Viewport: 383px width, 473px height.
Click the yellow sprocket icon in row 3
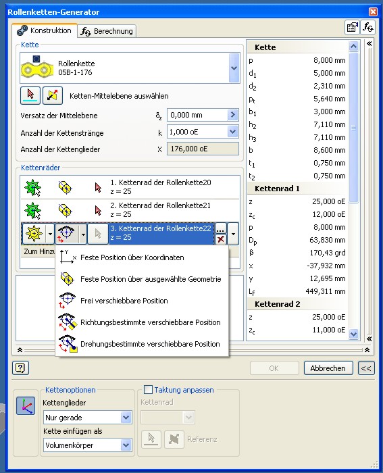point(34,234)
